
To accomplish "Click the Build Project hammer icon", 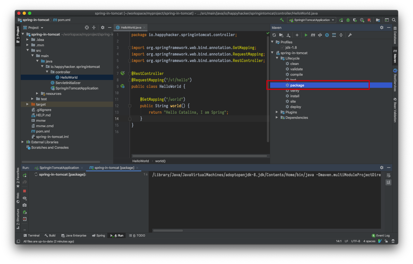I will tap(282, 20).
